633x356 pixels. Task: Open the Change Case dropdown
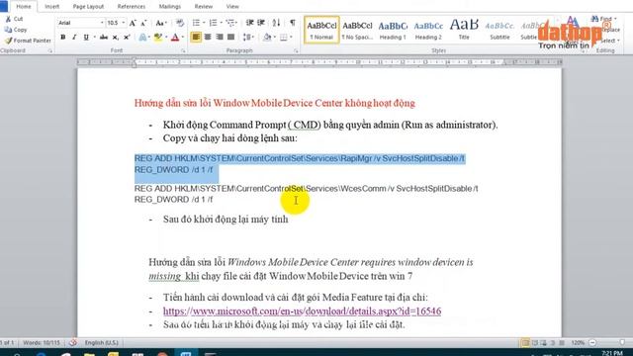tap(161, 23)
